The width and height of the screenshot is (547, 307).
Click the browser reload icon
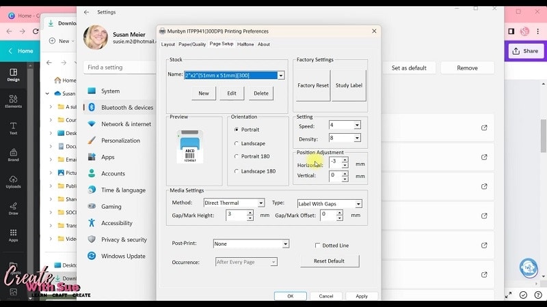[36, 31]
